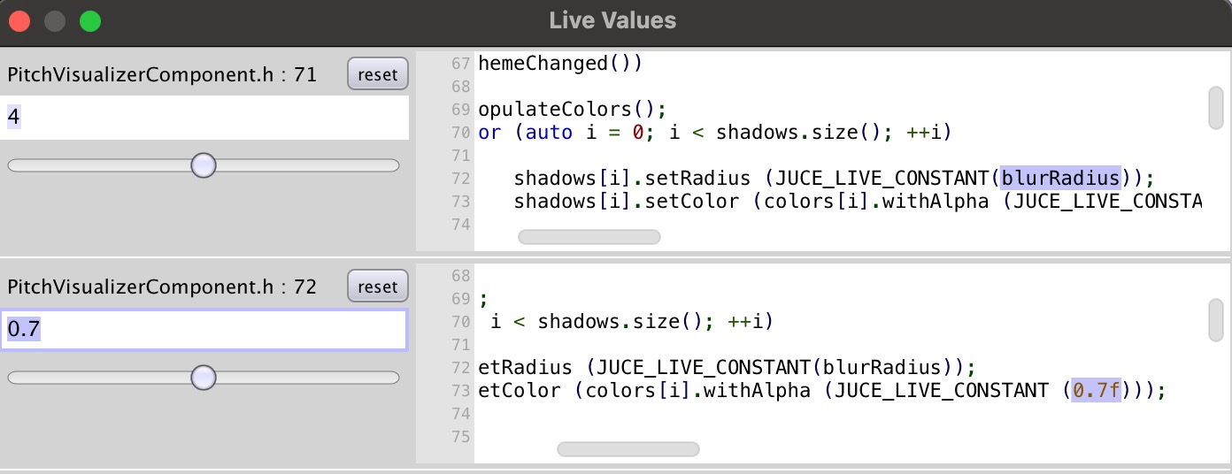Click the horizontal scrollbar under the lower code view
The image size is (1232, 474).
628,449
